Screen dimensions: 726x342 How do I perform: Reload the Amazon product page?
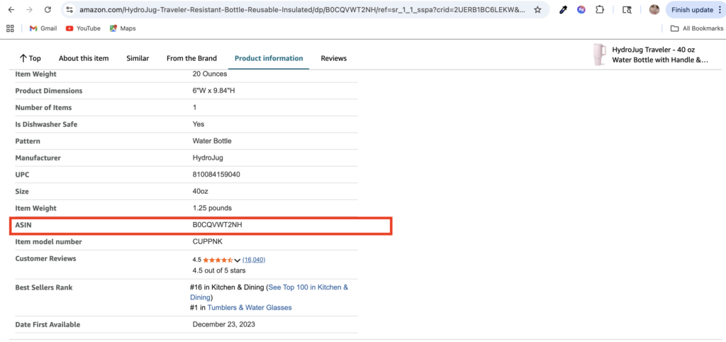[47, 10]
